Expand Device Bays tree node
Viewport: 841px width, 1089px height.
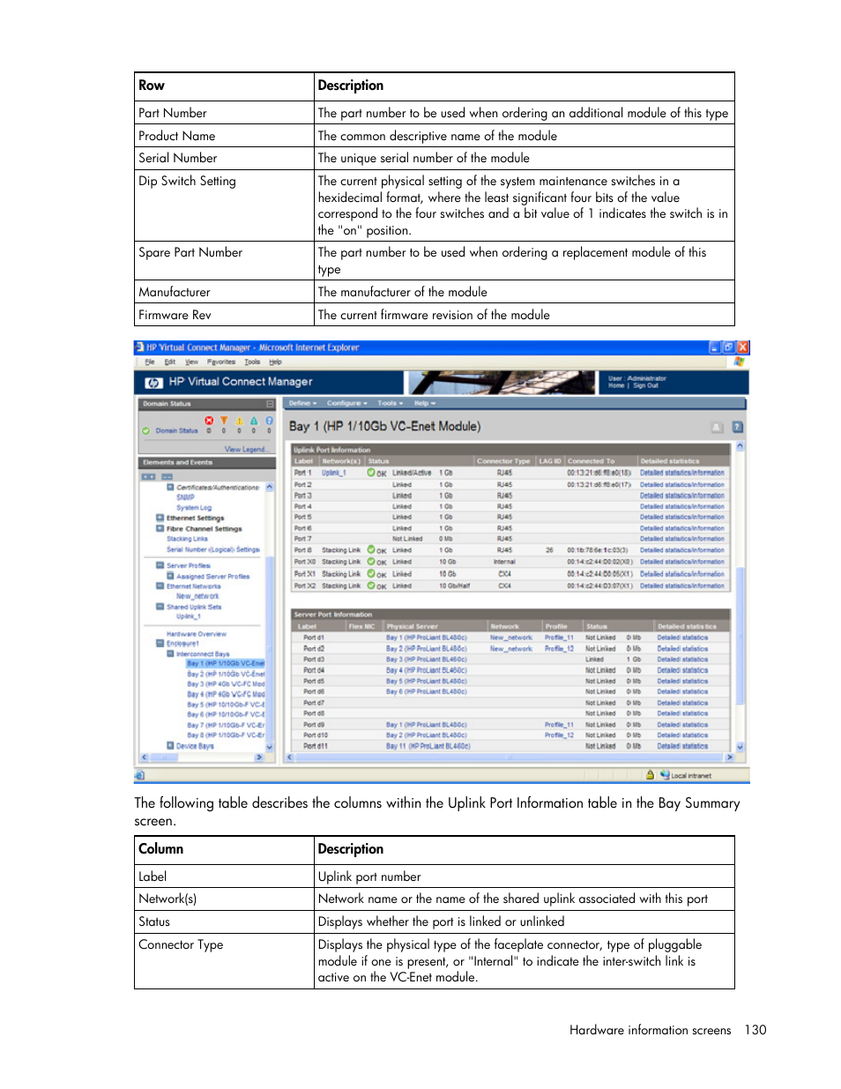tap(170, 746)
